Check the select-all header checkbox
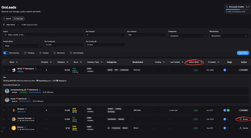This screenshot has width=251, height=138. (4, 62)
